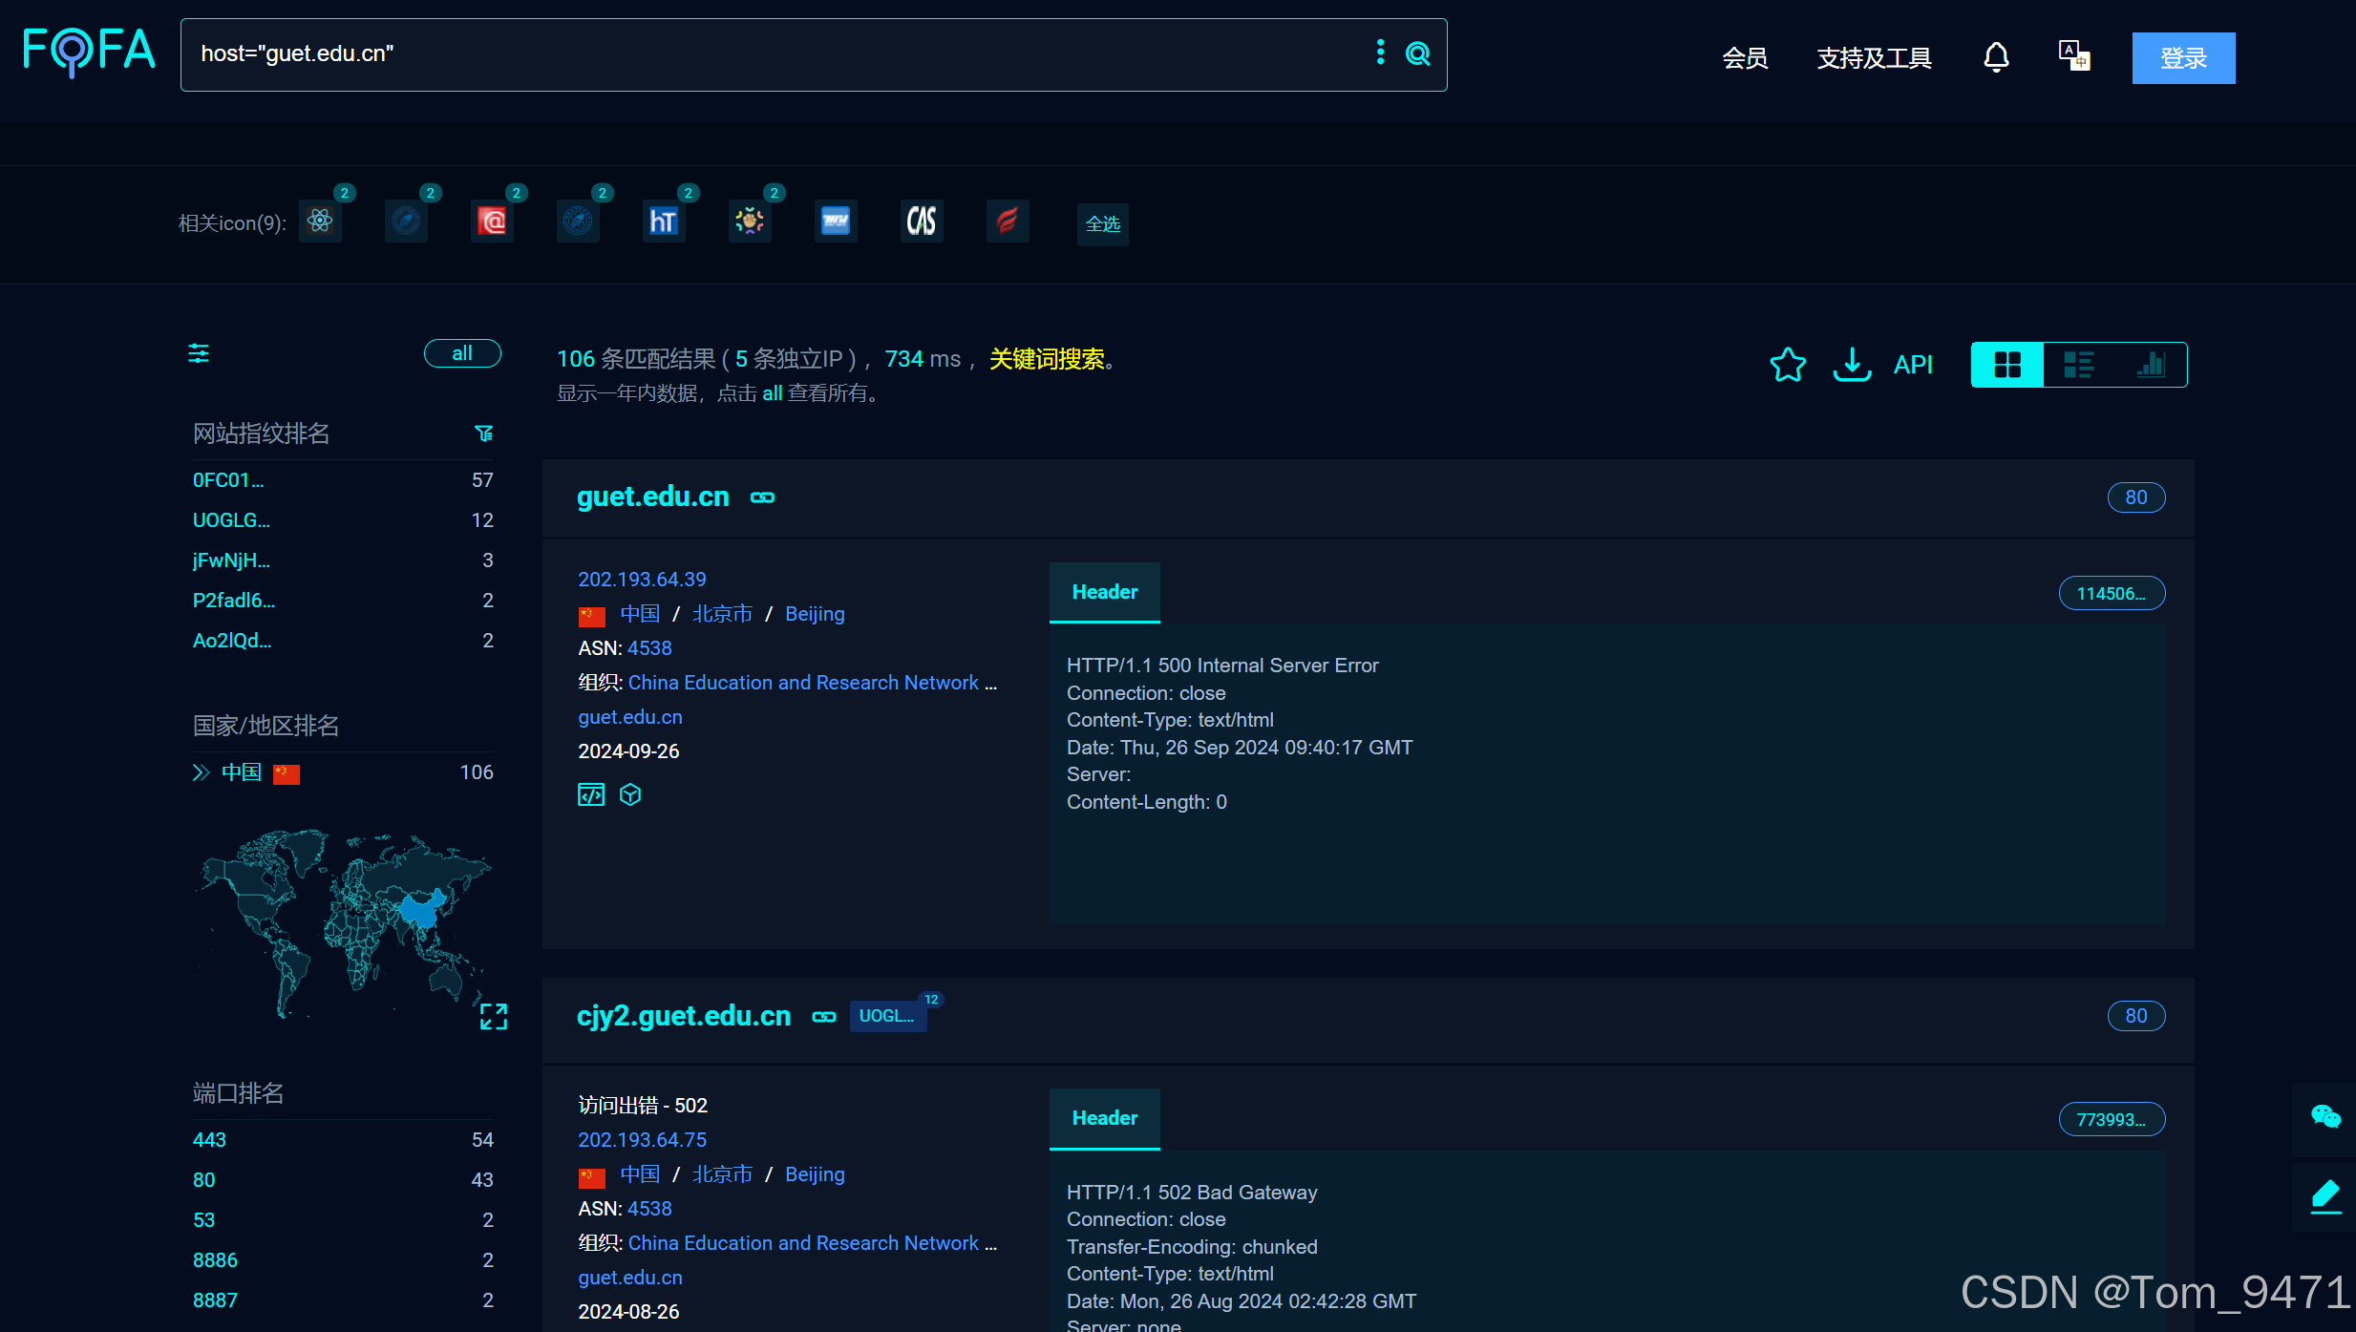
Task: Click the download results icon
Action: click(1852, 364)
